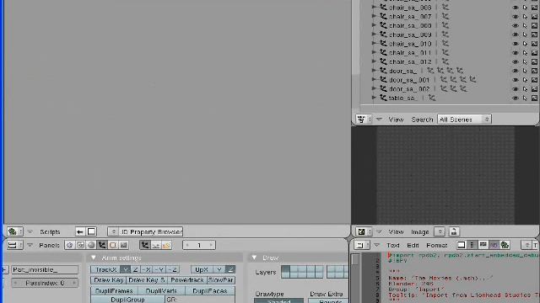Click Draw Key button
540x303 pixels.
(x=109, y=280)
